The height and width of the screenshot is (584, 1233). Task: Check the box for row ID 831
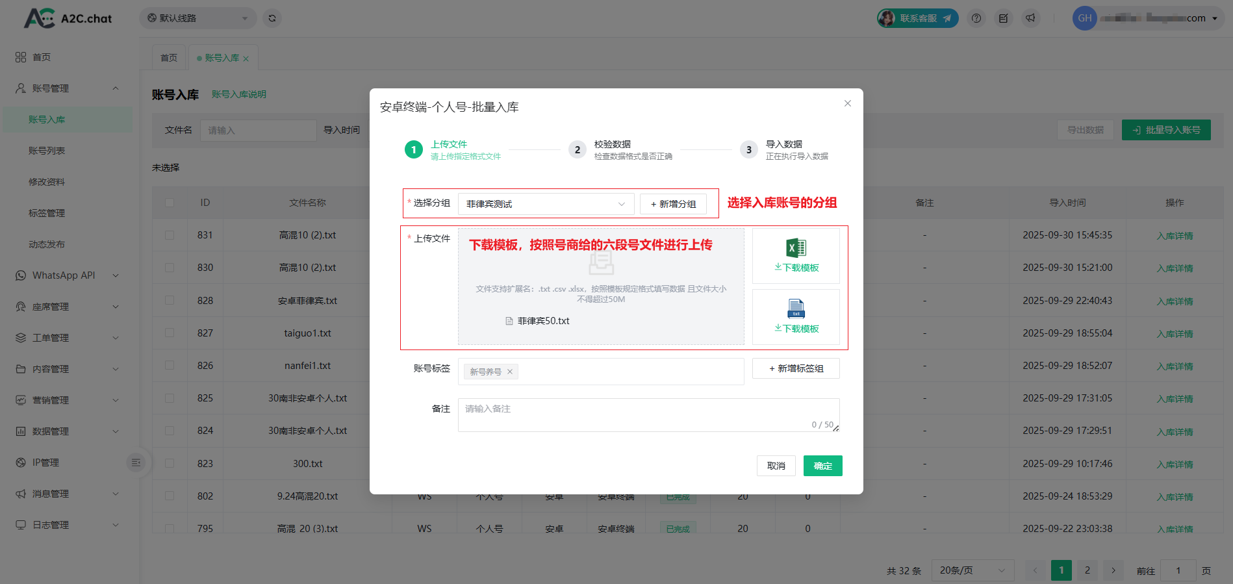pos(170,235)
